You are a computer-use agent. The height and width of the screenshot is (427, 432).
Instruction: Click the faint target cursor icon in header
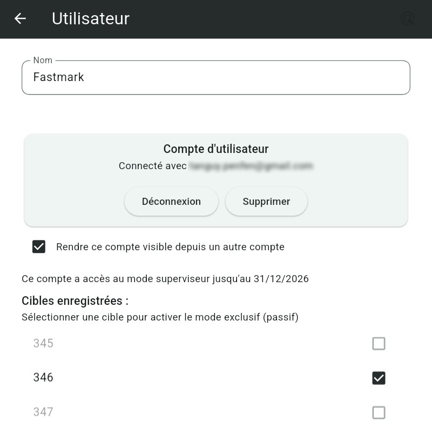pyautogui.click(x=408, y=19)
